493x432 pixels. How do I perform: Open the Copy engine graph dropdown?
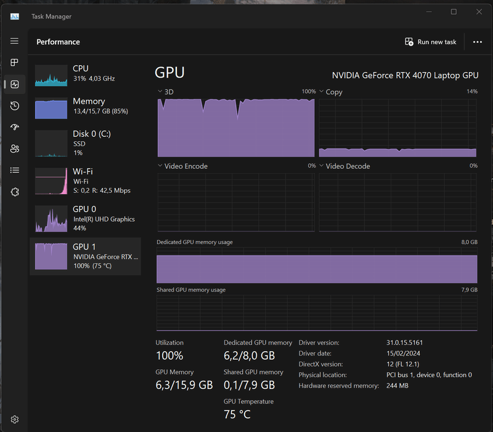321,91
